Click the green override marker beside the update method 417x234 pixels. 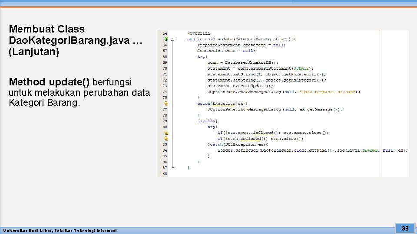(166, 39)
